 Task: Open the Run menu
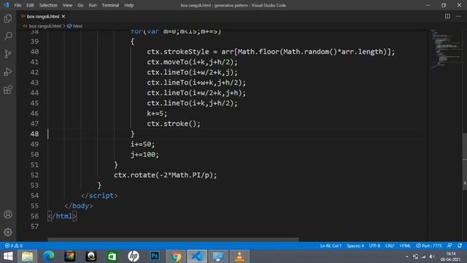[x=93, y=5]
